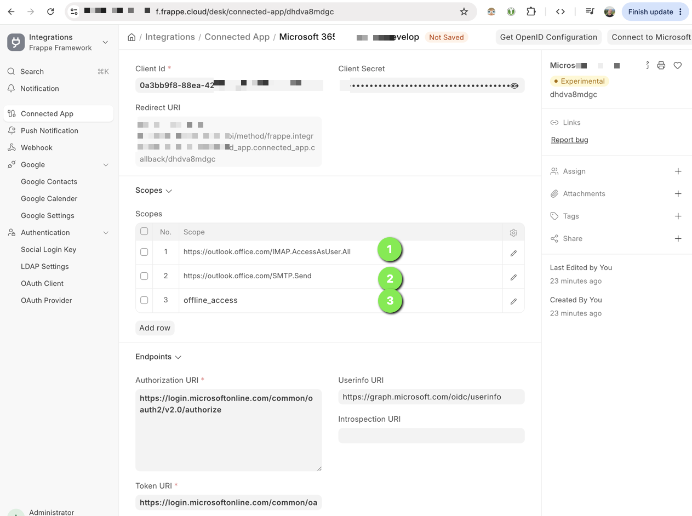Open the developer code brackets extension icon
The image size is (692, 516).
tap(560, 12)
